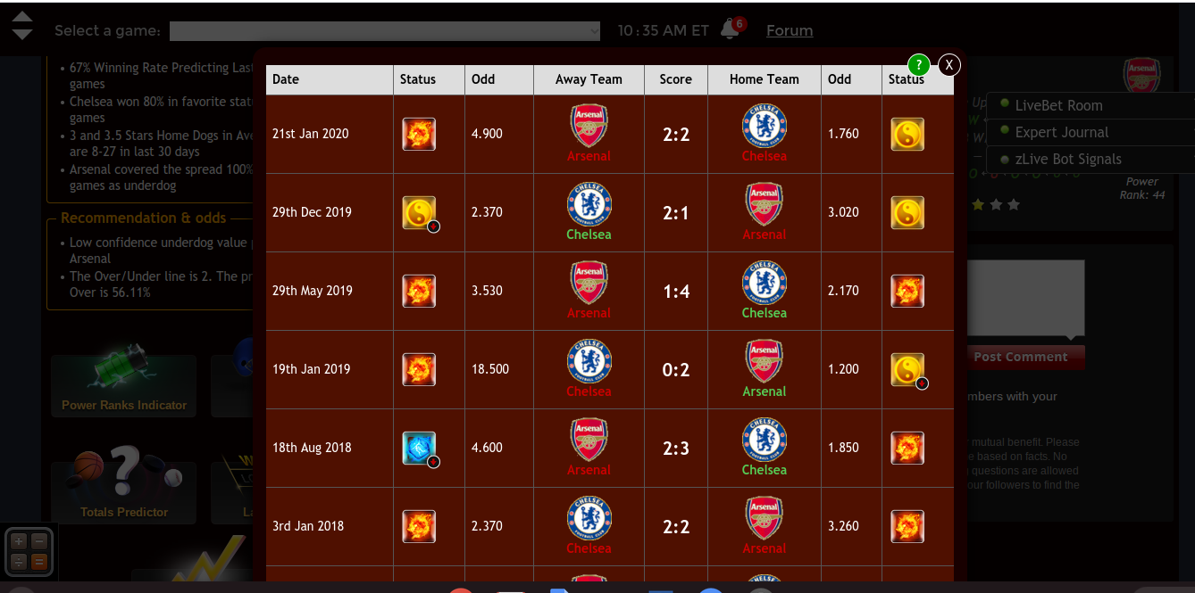Click the blue ice status icon for 18th Aug 2018
This screenshot has width=1195, height=593.
point(419,448)
